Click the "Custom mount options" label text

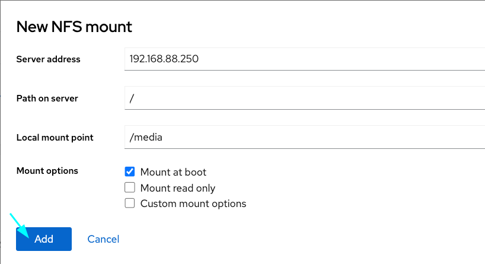click(193, 203)
